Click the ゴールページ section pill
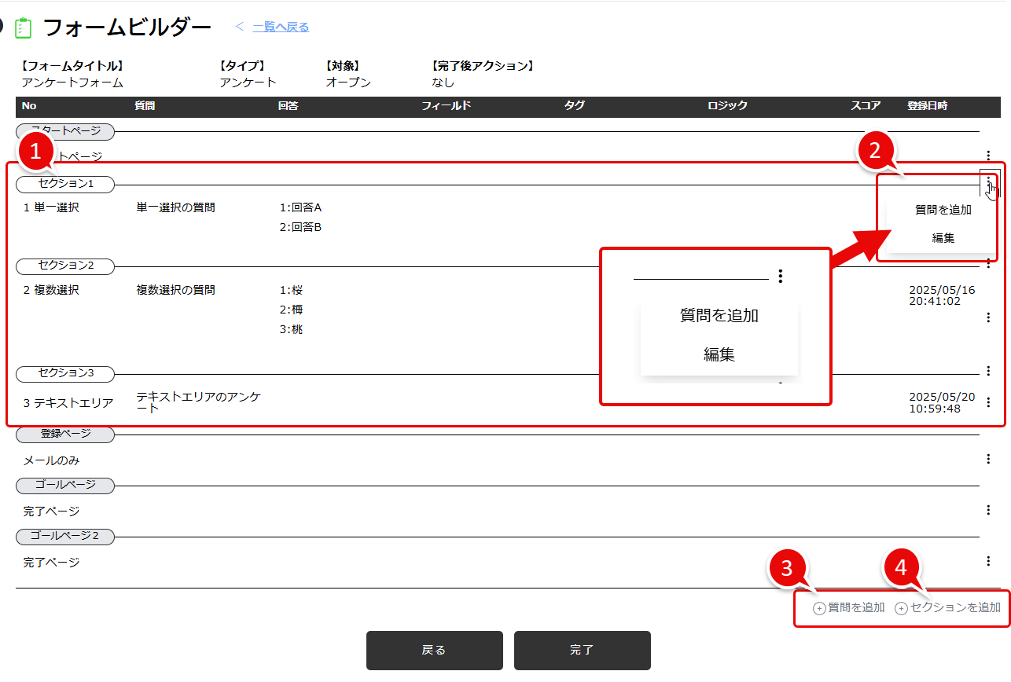Viewport: 1011px width, 682px height. coord(65,486)
